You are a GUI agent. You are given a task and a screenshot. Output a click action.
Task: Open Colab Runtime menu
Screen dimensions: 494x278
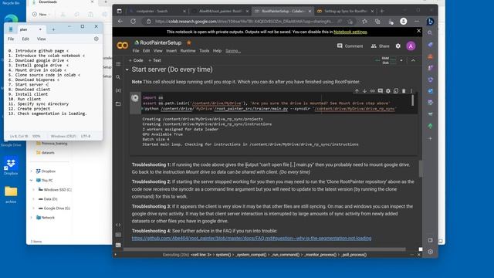coord(188,51)
